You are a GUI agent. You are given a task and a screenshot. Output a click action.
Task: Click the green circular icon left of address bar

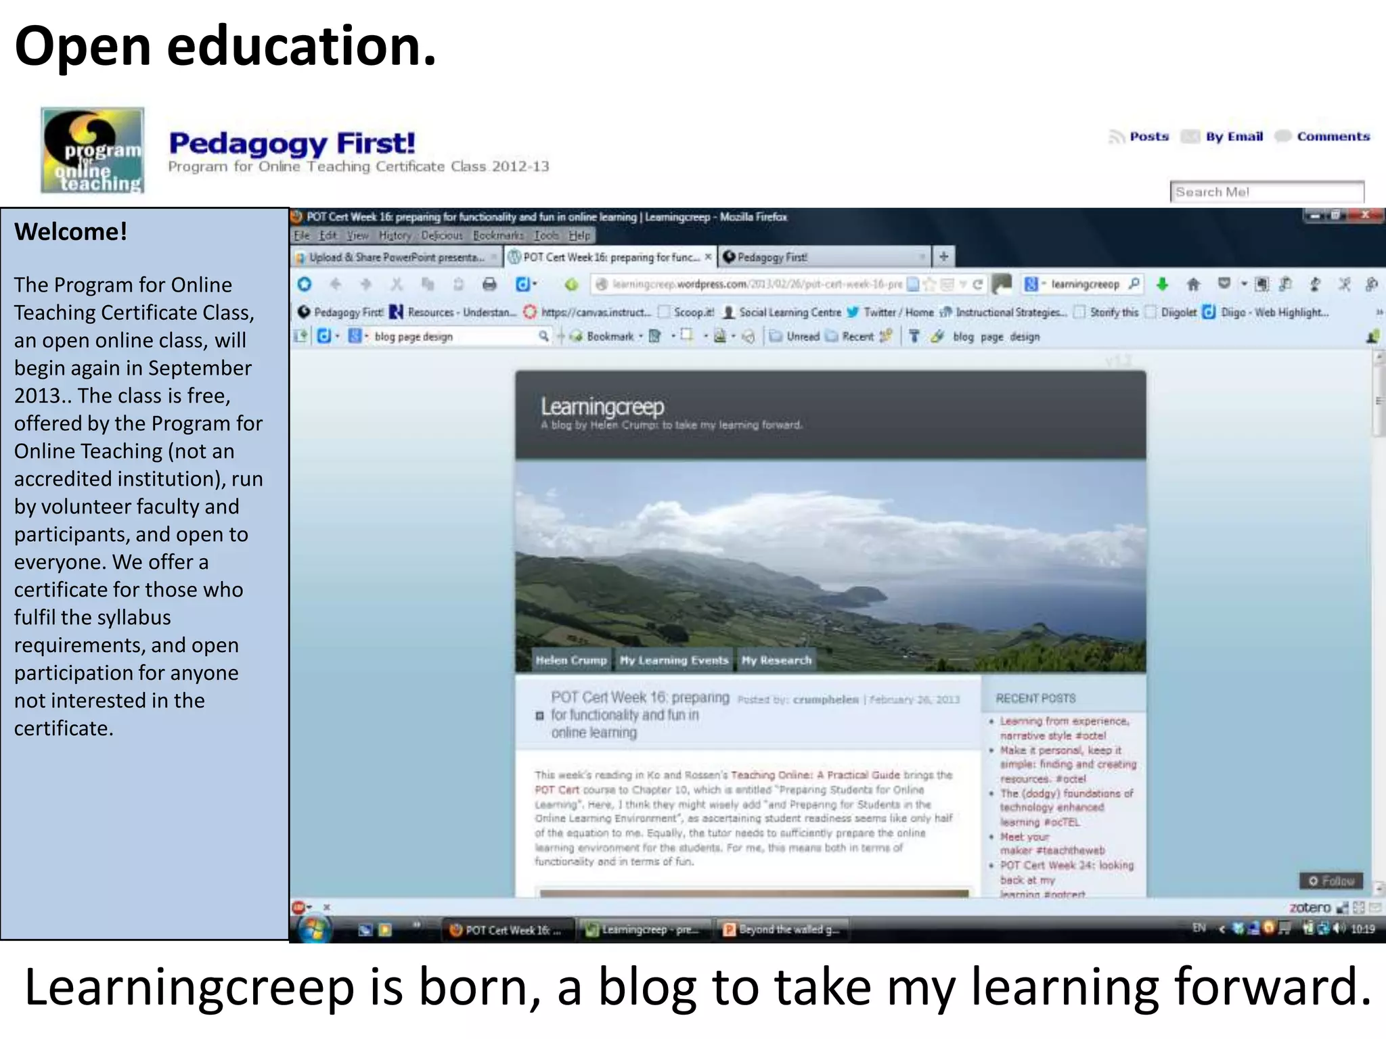click(x=572, y=284)
